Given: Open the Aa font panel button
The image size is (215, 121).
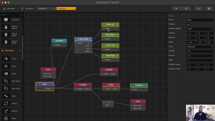Looking at the screenshot, I should pyautogui.click(x=199, y=8).
